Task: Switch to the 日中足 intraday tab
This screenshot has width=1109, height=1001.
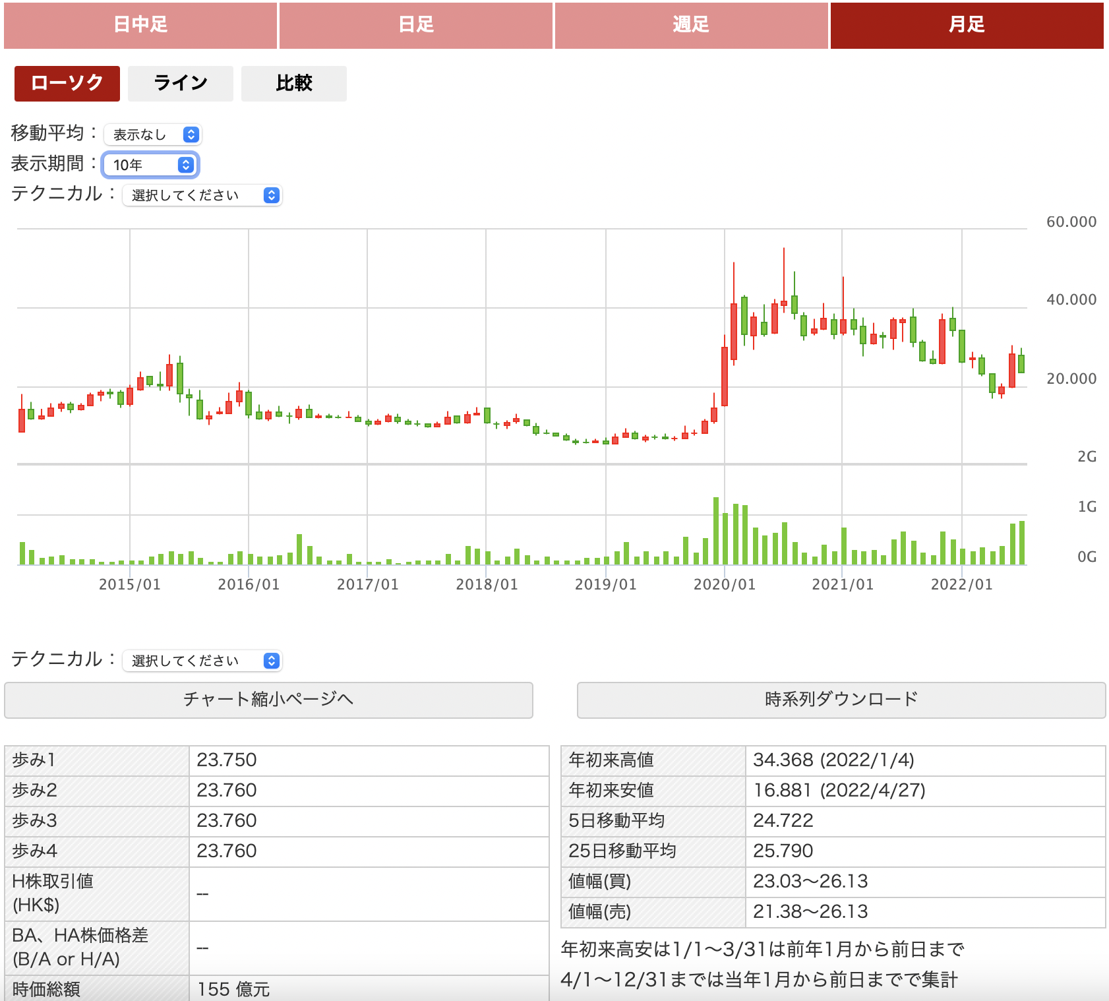Action: coord(140,25)
